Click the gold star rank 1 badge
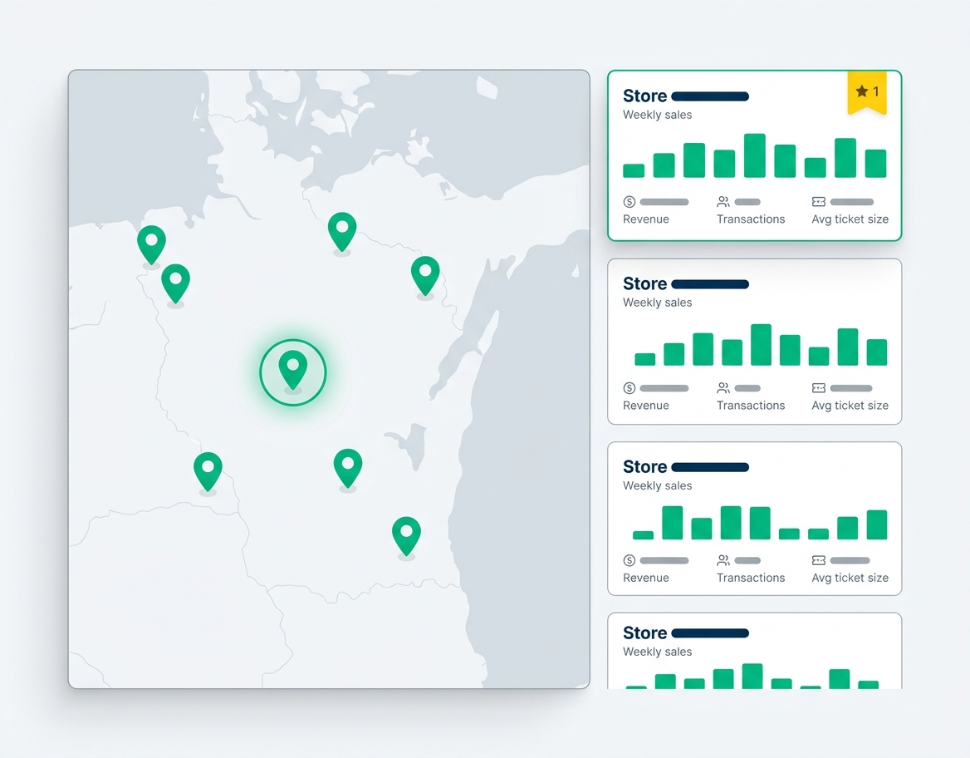 click(867, 93)
